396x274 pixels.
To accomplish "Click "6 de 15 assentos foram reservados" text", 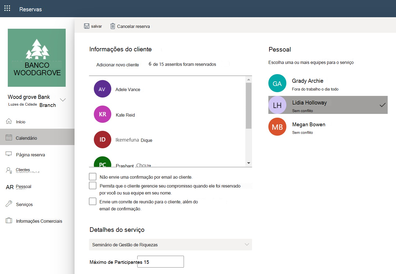I will pos(182,64).
